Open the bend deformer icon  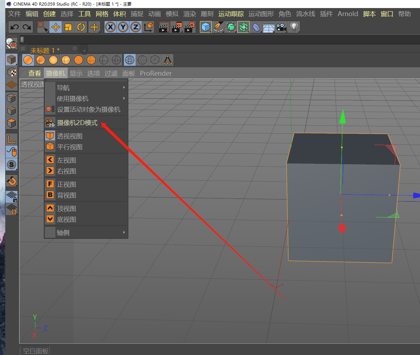(x=256, y=27)
